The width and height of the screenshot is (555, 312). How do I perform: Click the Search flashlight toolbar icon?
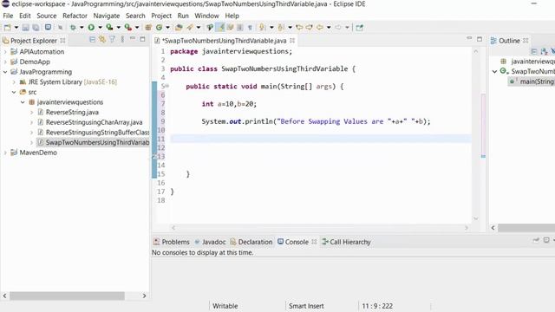190,27
